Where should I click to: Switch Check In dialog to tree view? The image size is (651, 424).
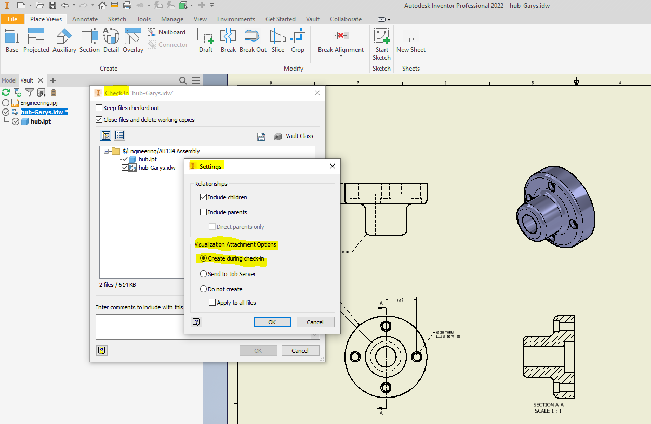(106, 135)
